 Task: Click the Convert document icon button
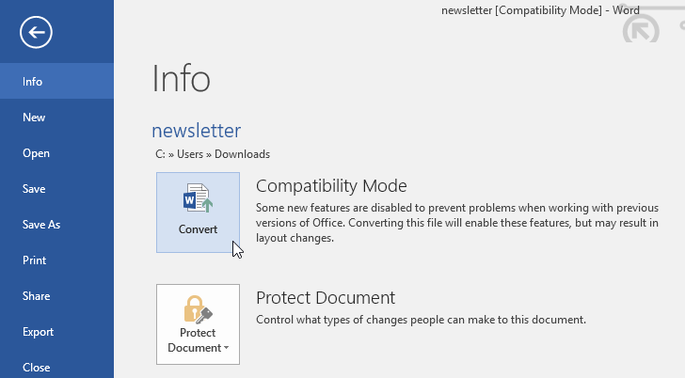(x=198, y=212)
